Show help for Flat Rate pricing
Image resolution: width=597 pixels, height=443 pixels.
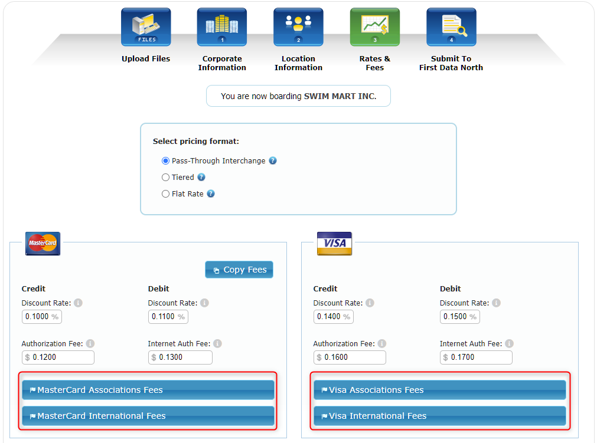tap(211, 193)
